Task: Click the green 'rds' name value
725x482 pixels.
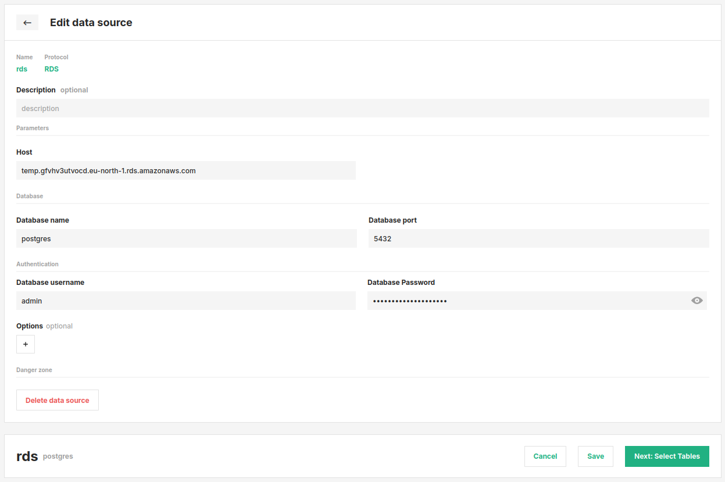Action: [x=22, y=69]
